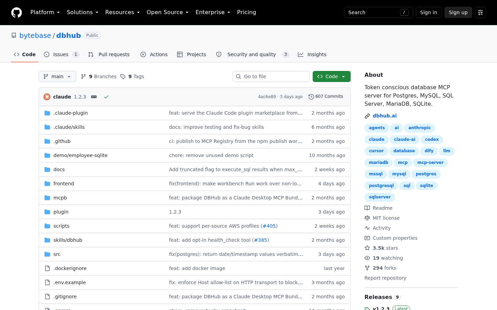Click the mcp-server topic tag

point(431,163)
